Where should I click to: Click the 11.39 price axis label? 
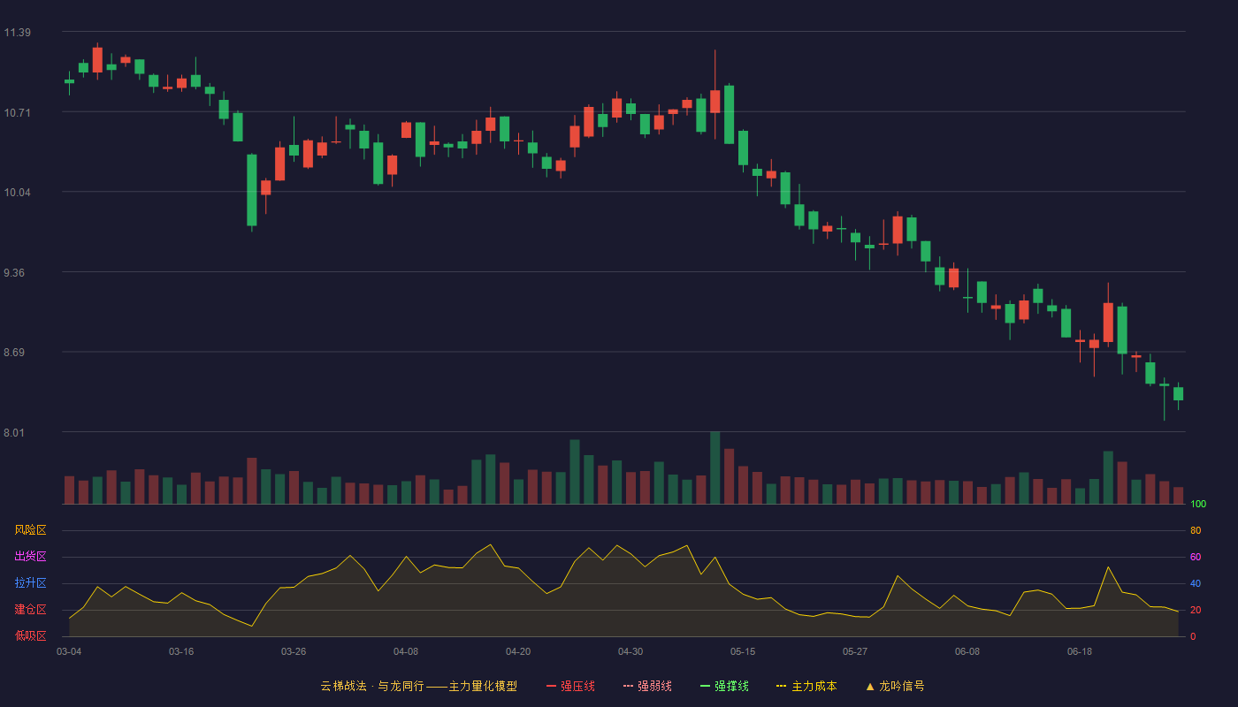tap(17, 33)
